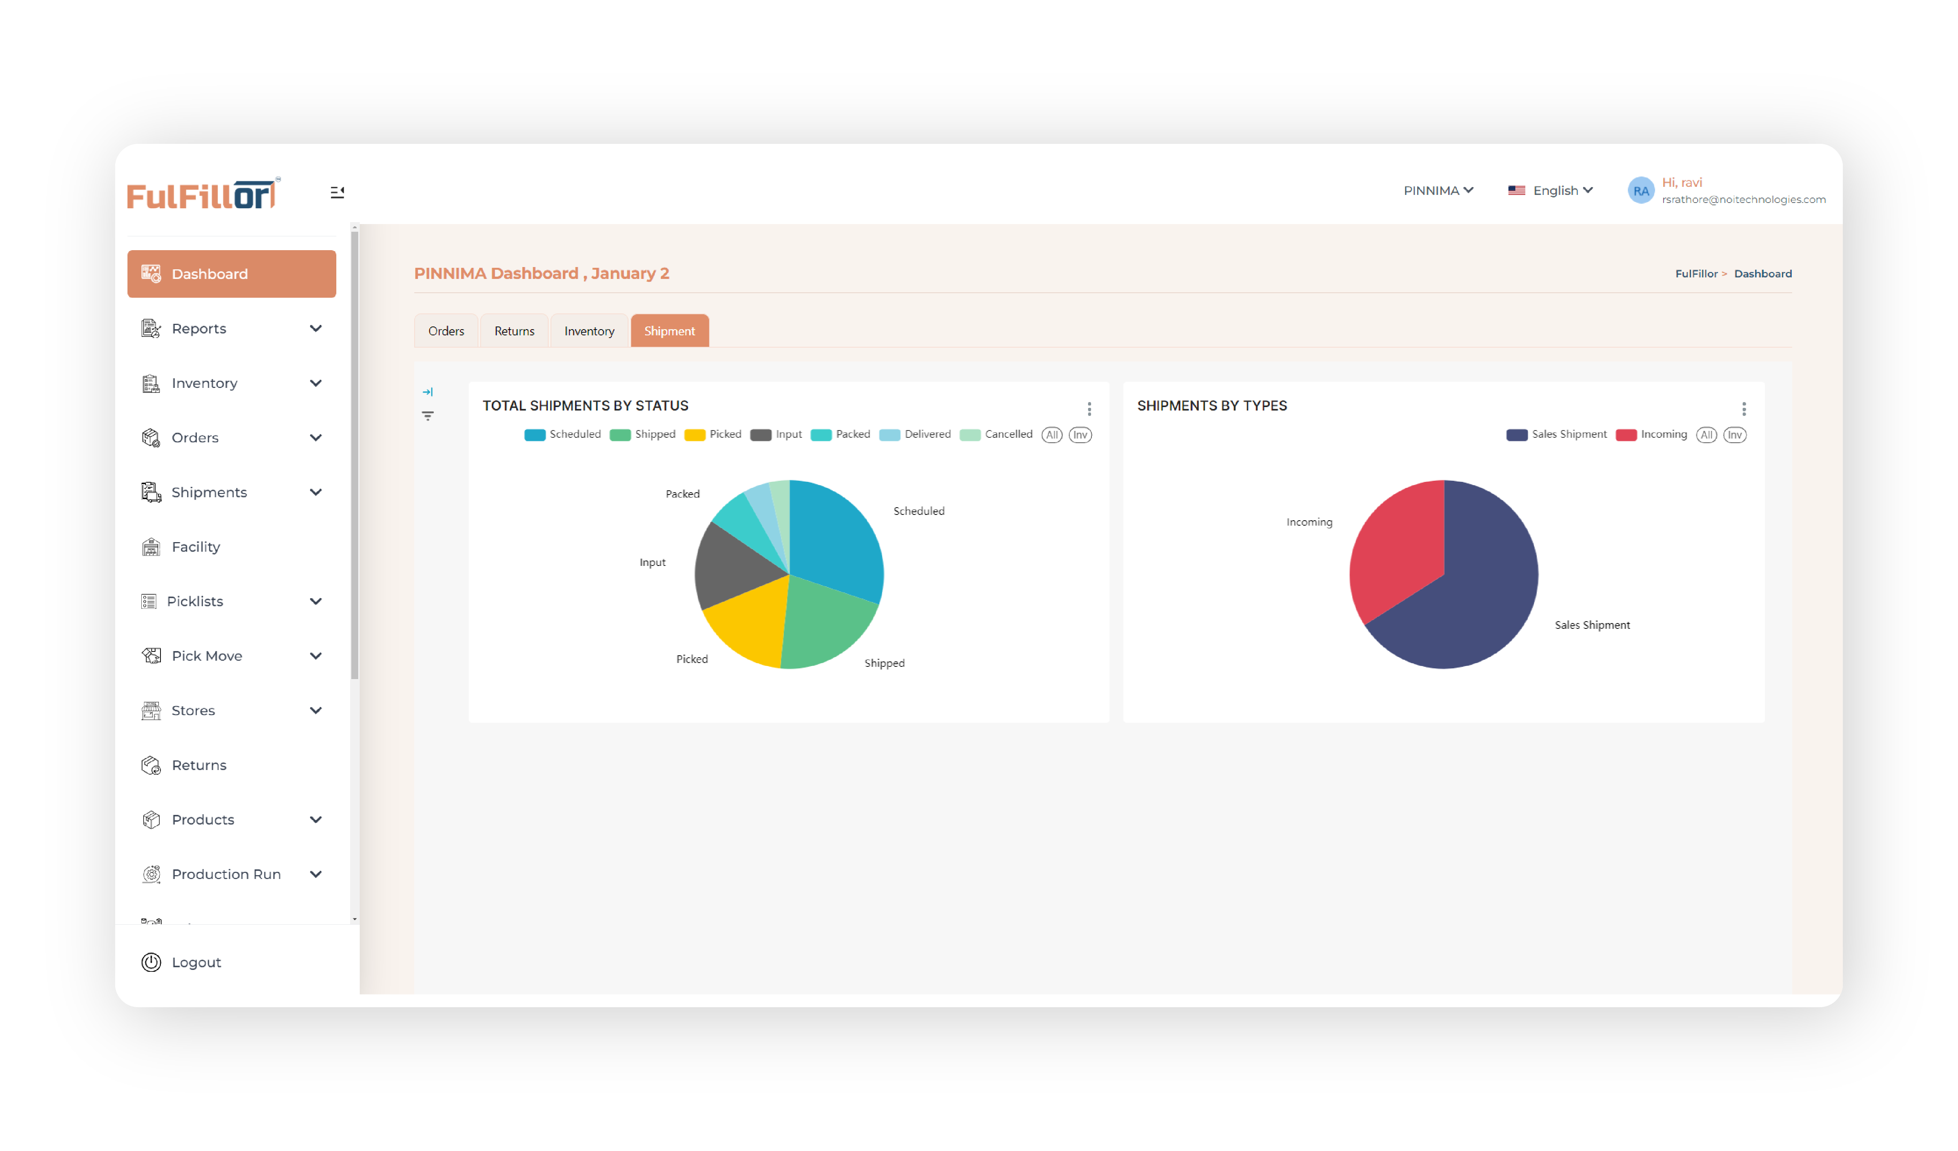The width and height of the screenshot is (1958, 1151).
Task: Expand the Pick Move menu chevron
Action: click(x=316, y=656)
